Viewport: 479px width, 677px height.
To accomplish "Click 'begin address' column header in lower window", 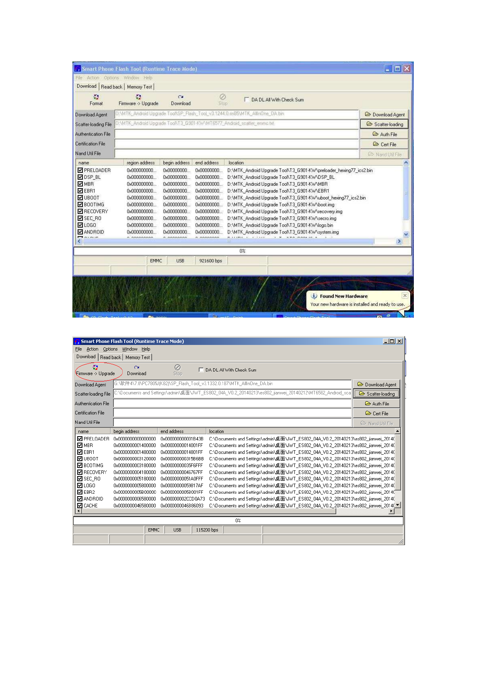I will (134, 431).
